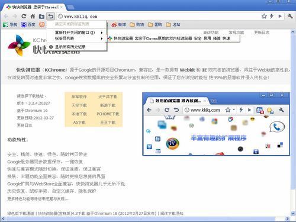
Task: Click the text 更新日期:2012-03-27
Action: pyautogui.click(x=35, y=118)
